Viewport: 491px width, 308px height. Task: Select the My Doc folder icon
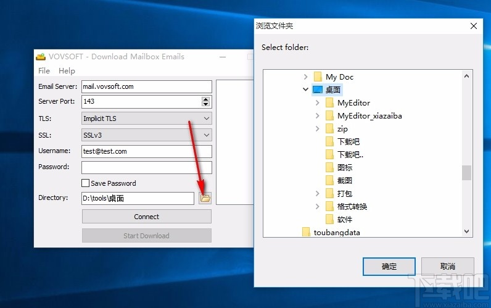point(318,77)
